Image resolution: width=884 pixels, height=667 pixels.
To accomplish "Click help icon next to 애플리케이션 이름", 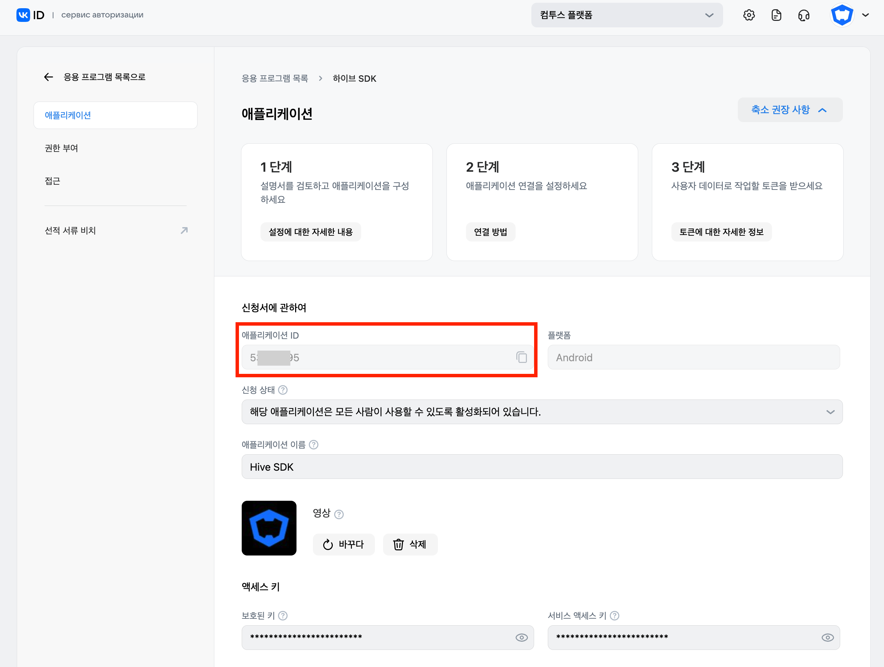I will pos(314,445).
